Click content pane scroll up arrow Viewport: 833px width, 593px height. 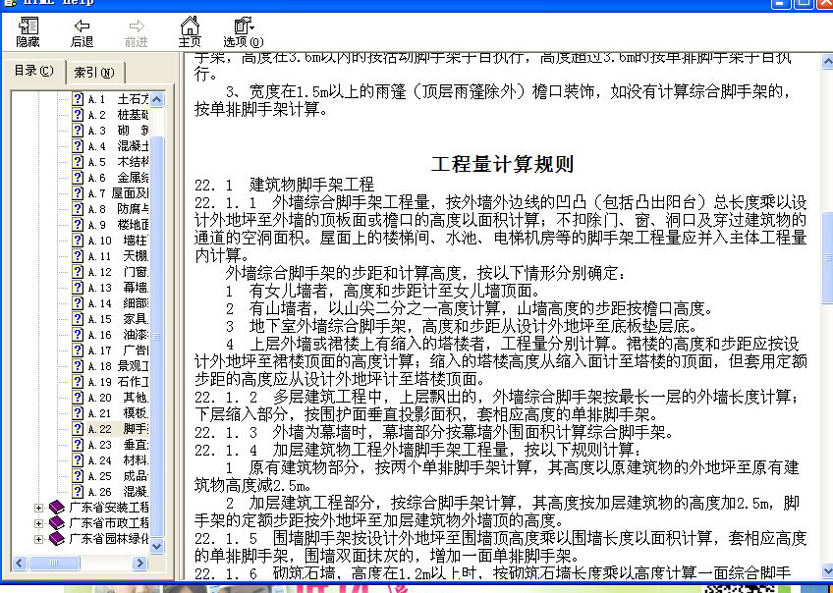point(827,63)
